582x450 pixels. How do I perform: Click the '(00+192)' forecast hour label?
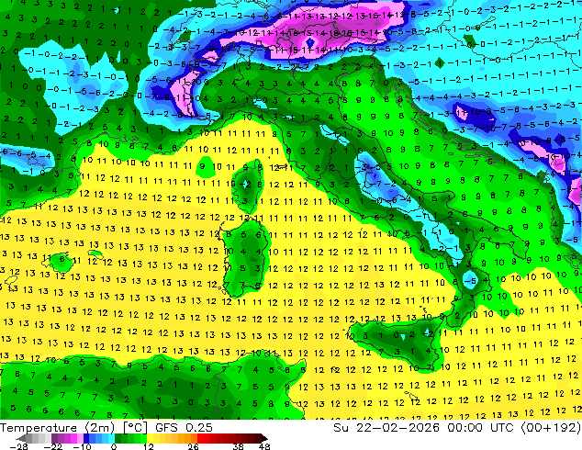tap(551, 428)
